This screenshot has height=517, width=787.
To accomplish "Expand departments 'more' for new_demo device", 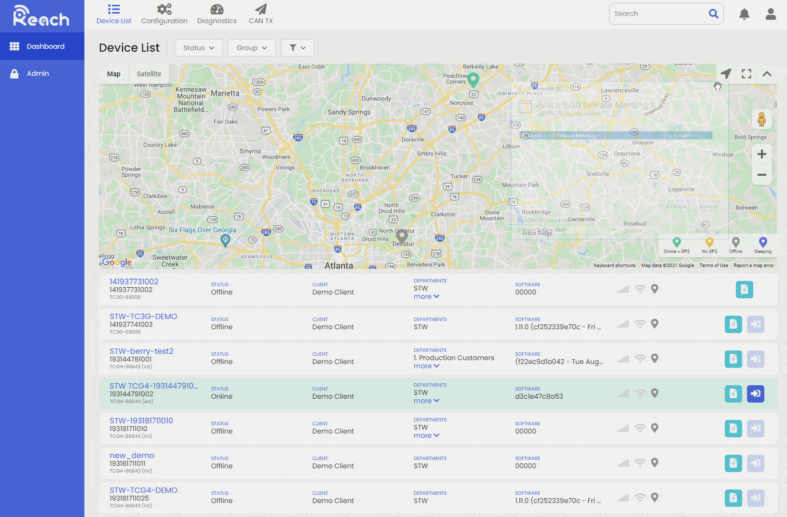I will [x=426, y=435].
